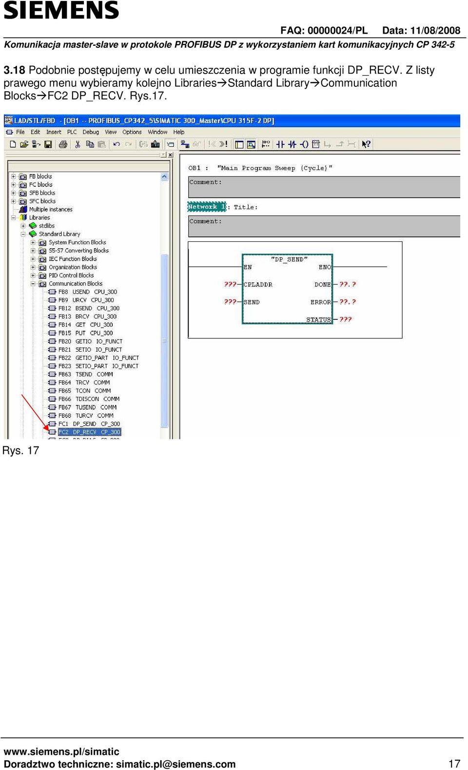Click the STATUS ??? output parameter
The height and width of the screenshot is (770, 468).
click(346, 319)
